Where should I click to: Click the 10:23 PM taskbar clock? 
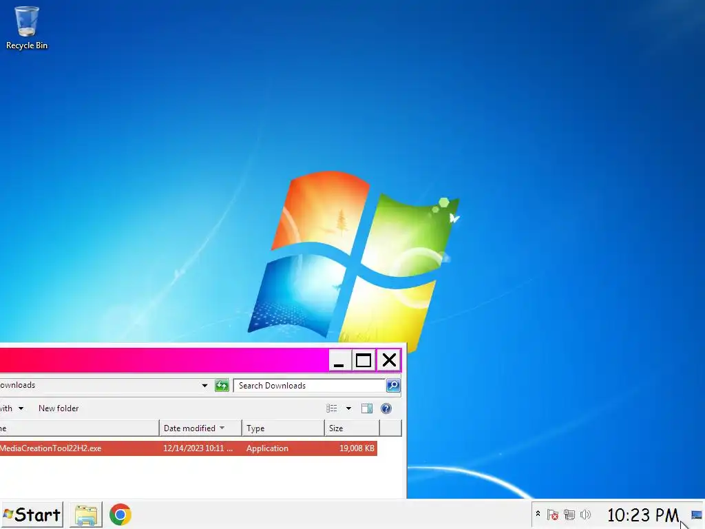click(642, 515)
